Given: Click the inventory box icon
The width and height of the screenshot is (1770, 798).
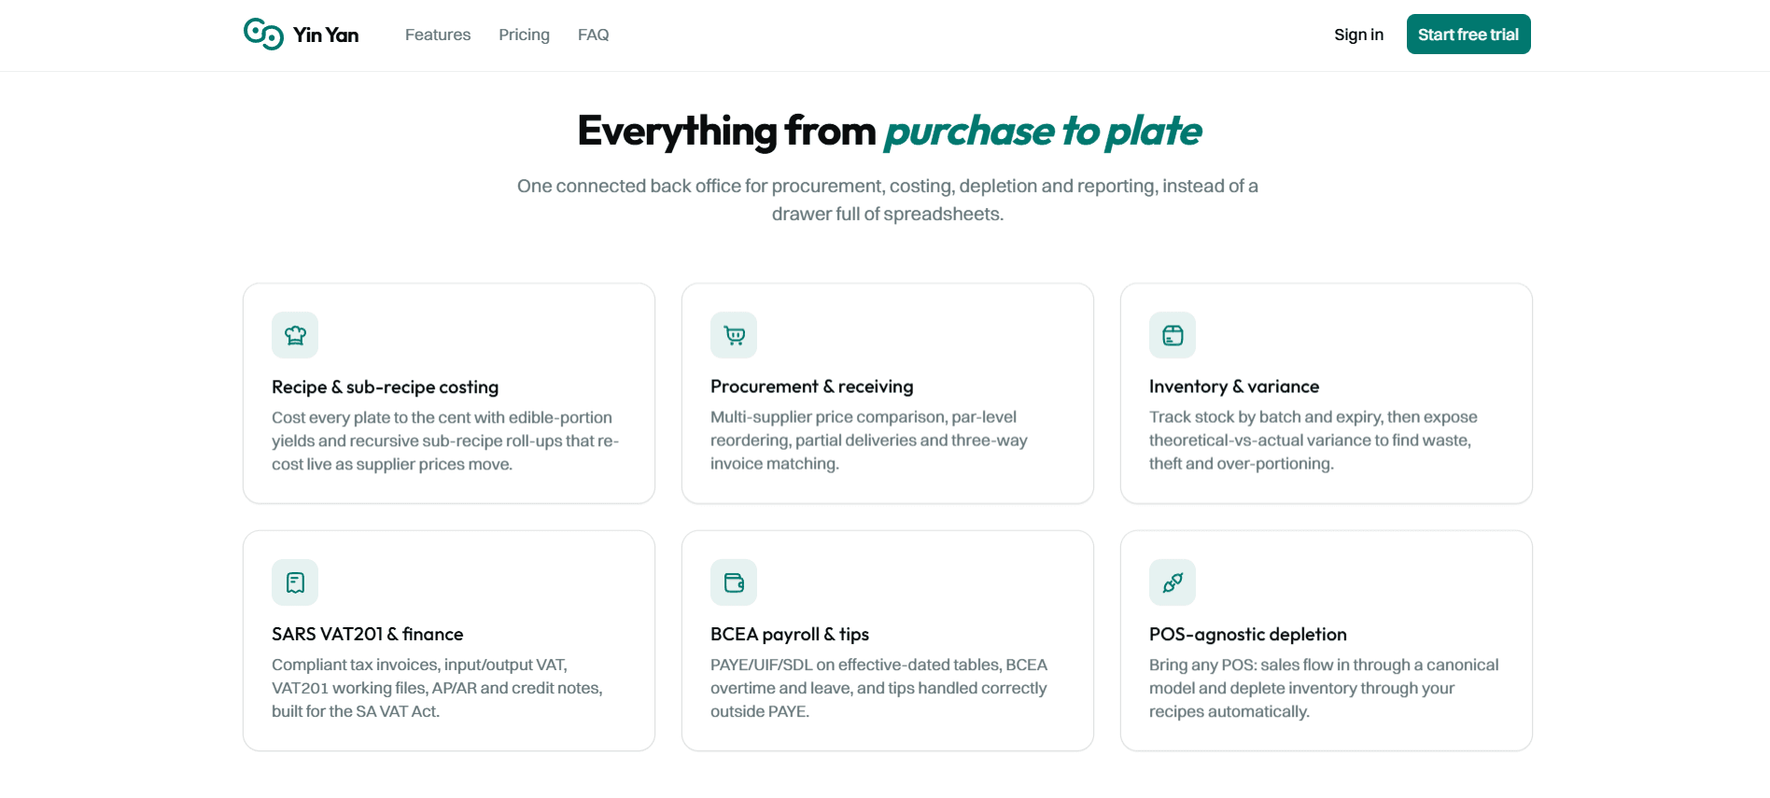Looking at the screenshot, I should 1173,335.
